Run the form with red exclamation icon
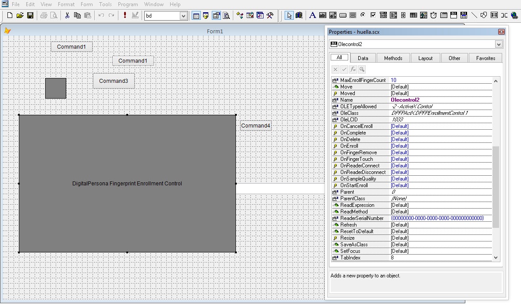This screenshot has height=305, width=521. [x=125, y=15]
